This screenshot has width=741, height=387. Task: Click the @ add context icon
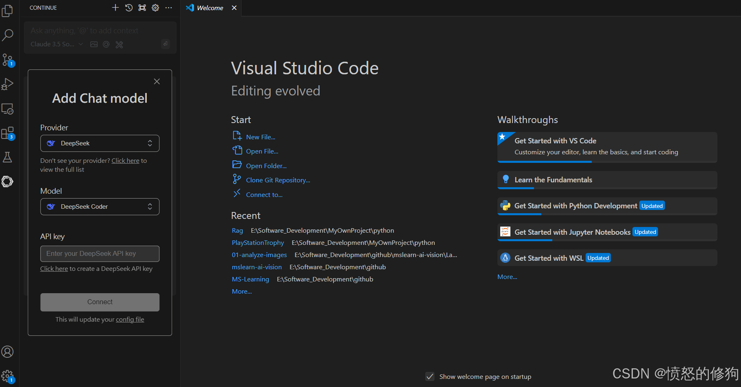point(106,44)
